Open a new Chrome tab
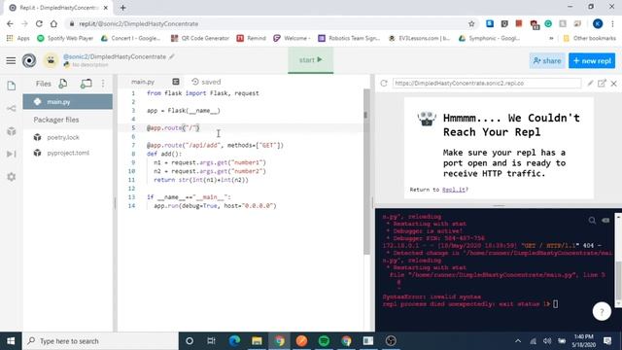 coord(123,8)
